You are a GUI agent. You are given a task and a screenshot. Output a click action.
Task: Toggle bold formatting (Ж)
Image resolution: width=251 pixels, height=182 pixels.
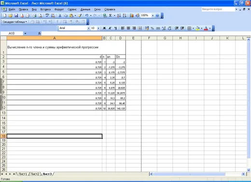click(x=104, y=28)
